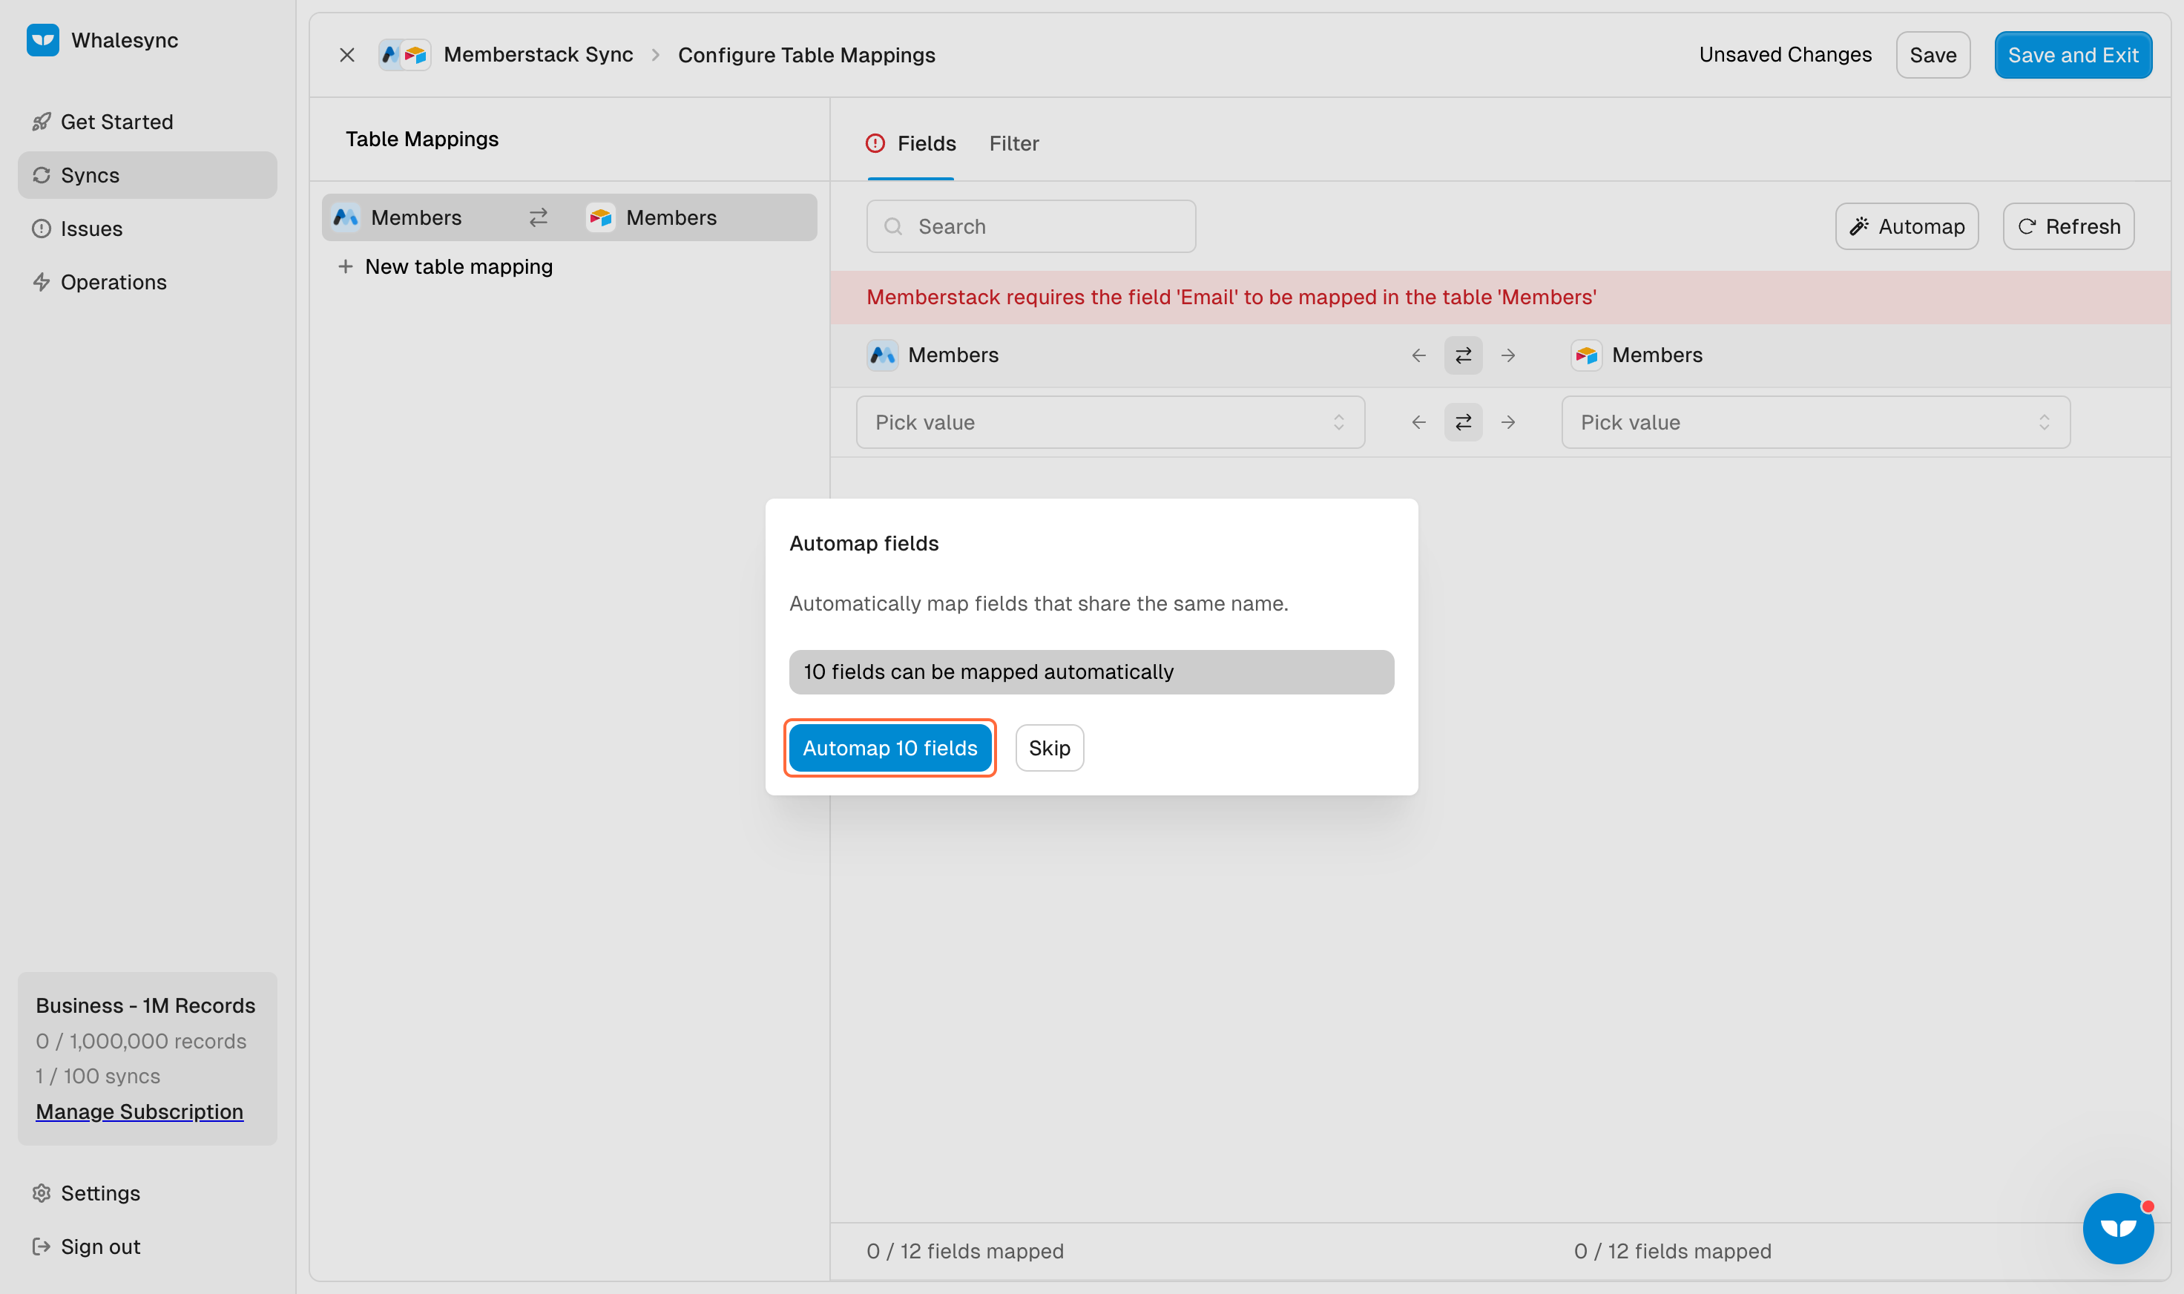Select the Fields tab
The width and height of the screenshot is (2184, 1294).
(925, 143)
